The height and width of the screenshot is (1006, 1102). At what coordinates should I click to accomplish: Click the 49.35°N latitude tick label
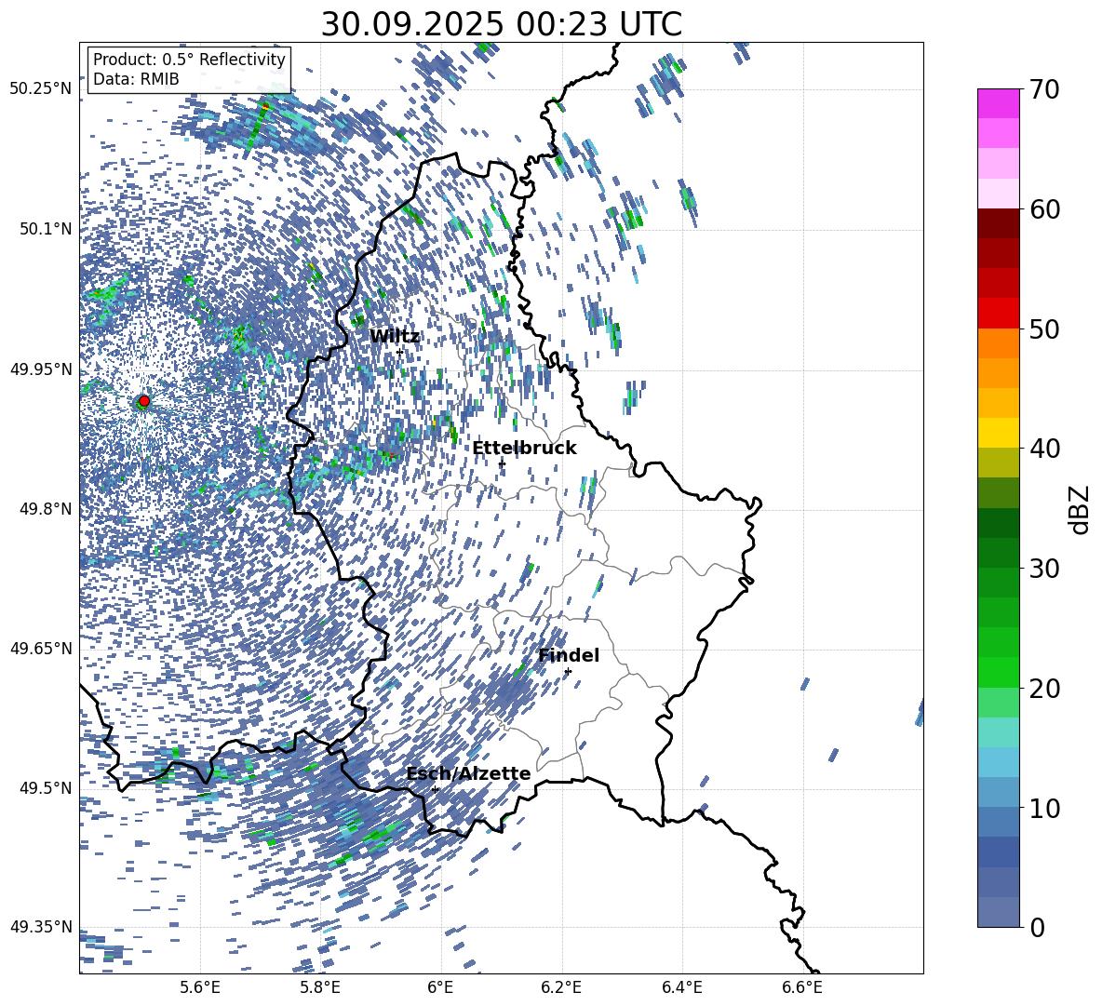(x=41, y=927)
